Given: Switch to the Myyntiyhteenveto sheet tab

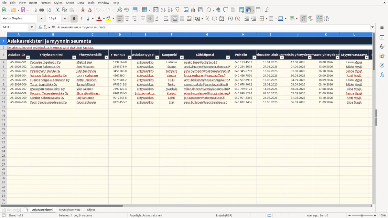Looking at the screenshot, I should coord(70,210).
